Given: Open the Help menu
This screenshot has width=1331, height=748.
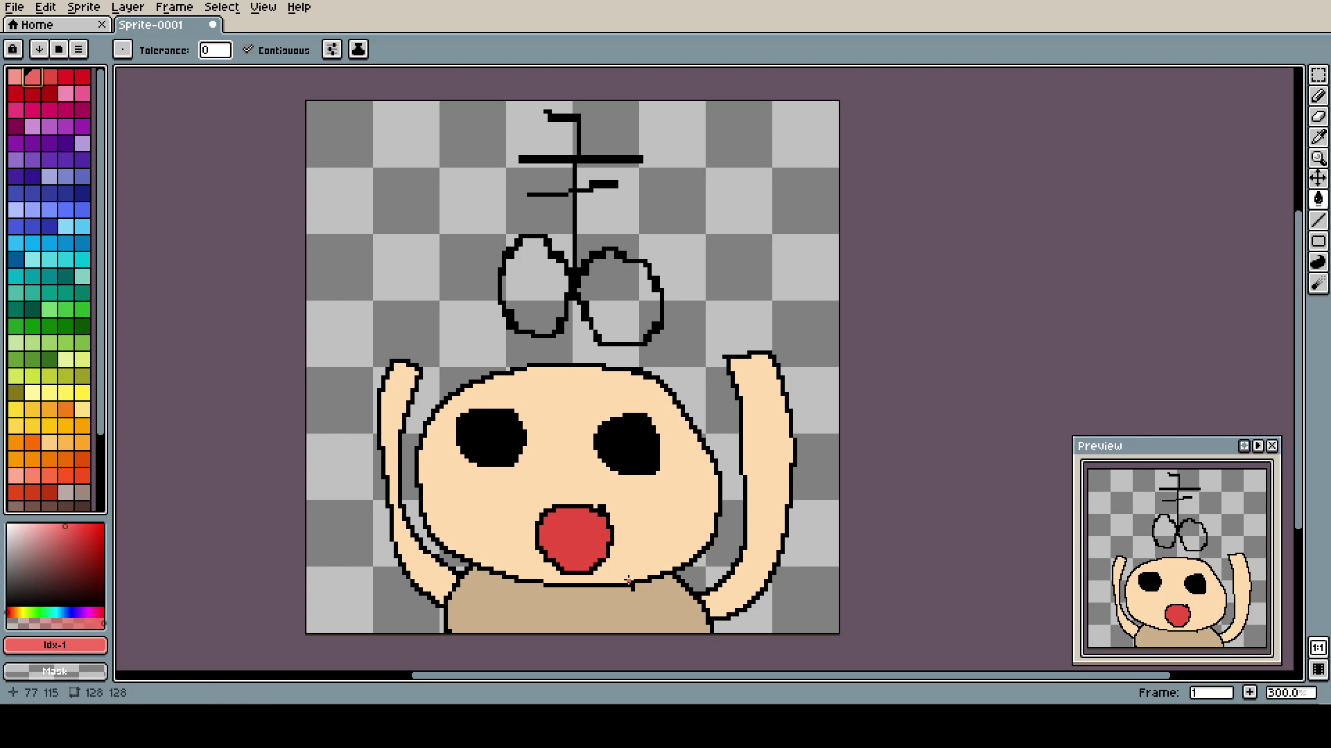Looking at the screenshot, I should [299, 7].
